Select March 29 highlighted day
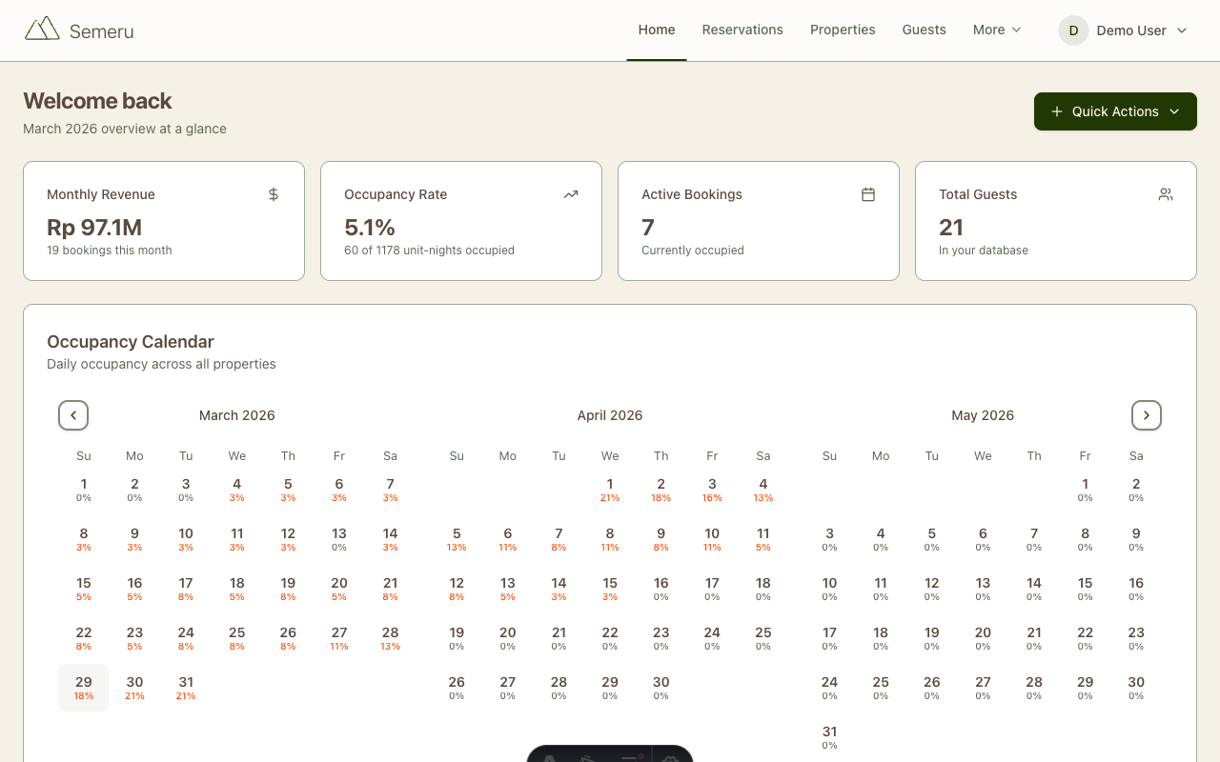 (84, 688)
